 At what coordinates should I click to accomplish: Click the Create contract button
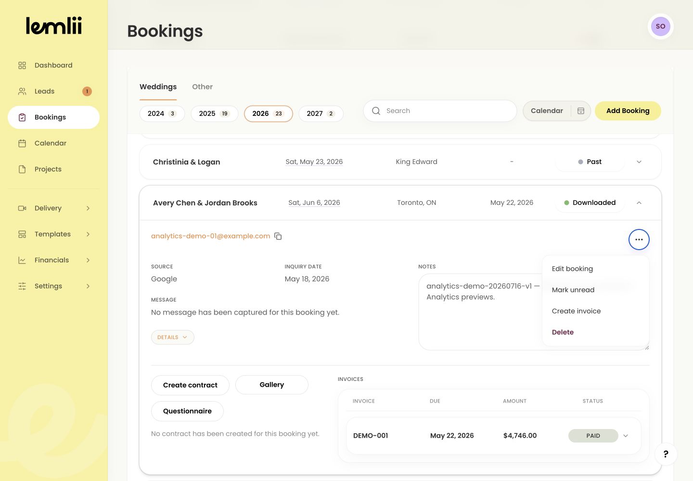click(190, 385)
